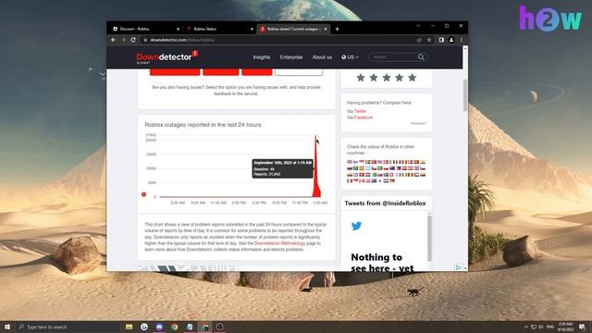The image size is (592, 333).
Task: Click the "Roblox outages reported in the last 24 hours" heading
Action: (x=203, y=125)
